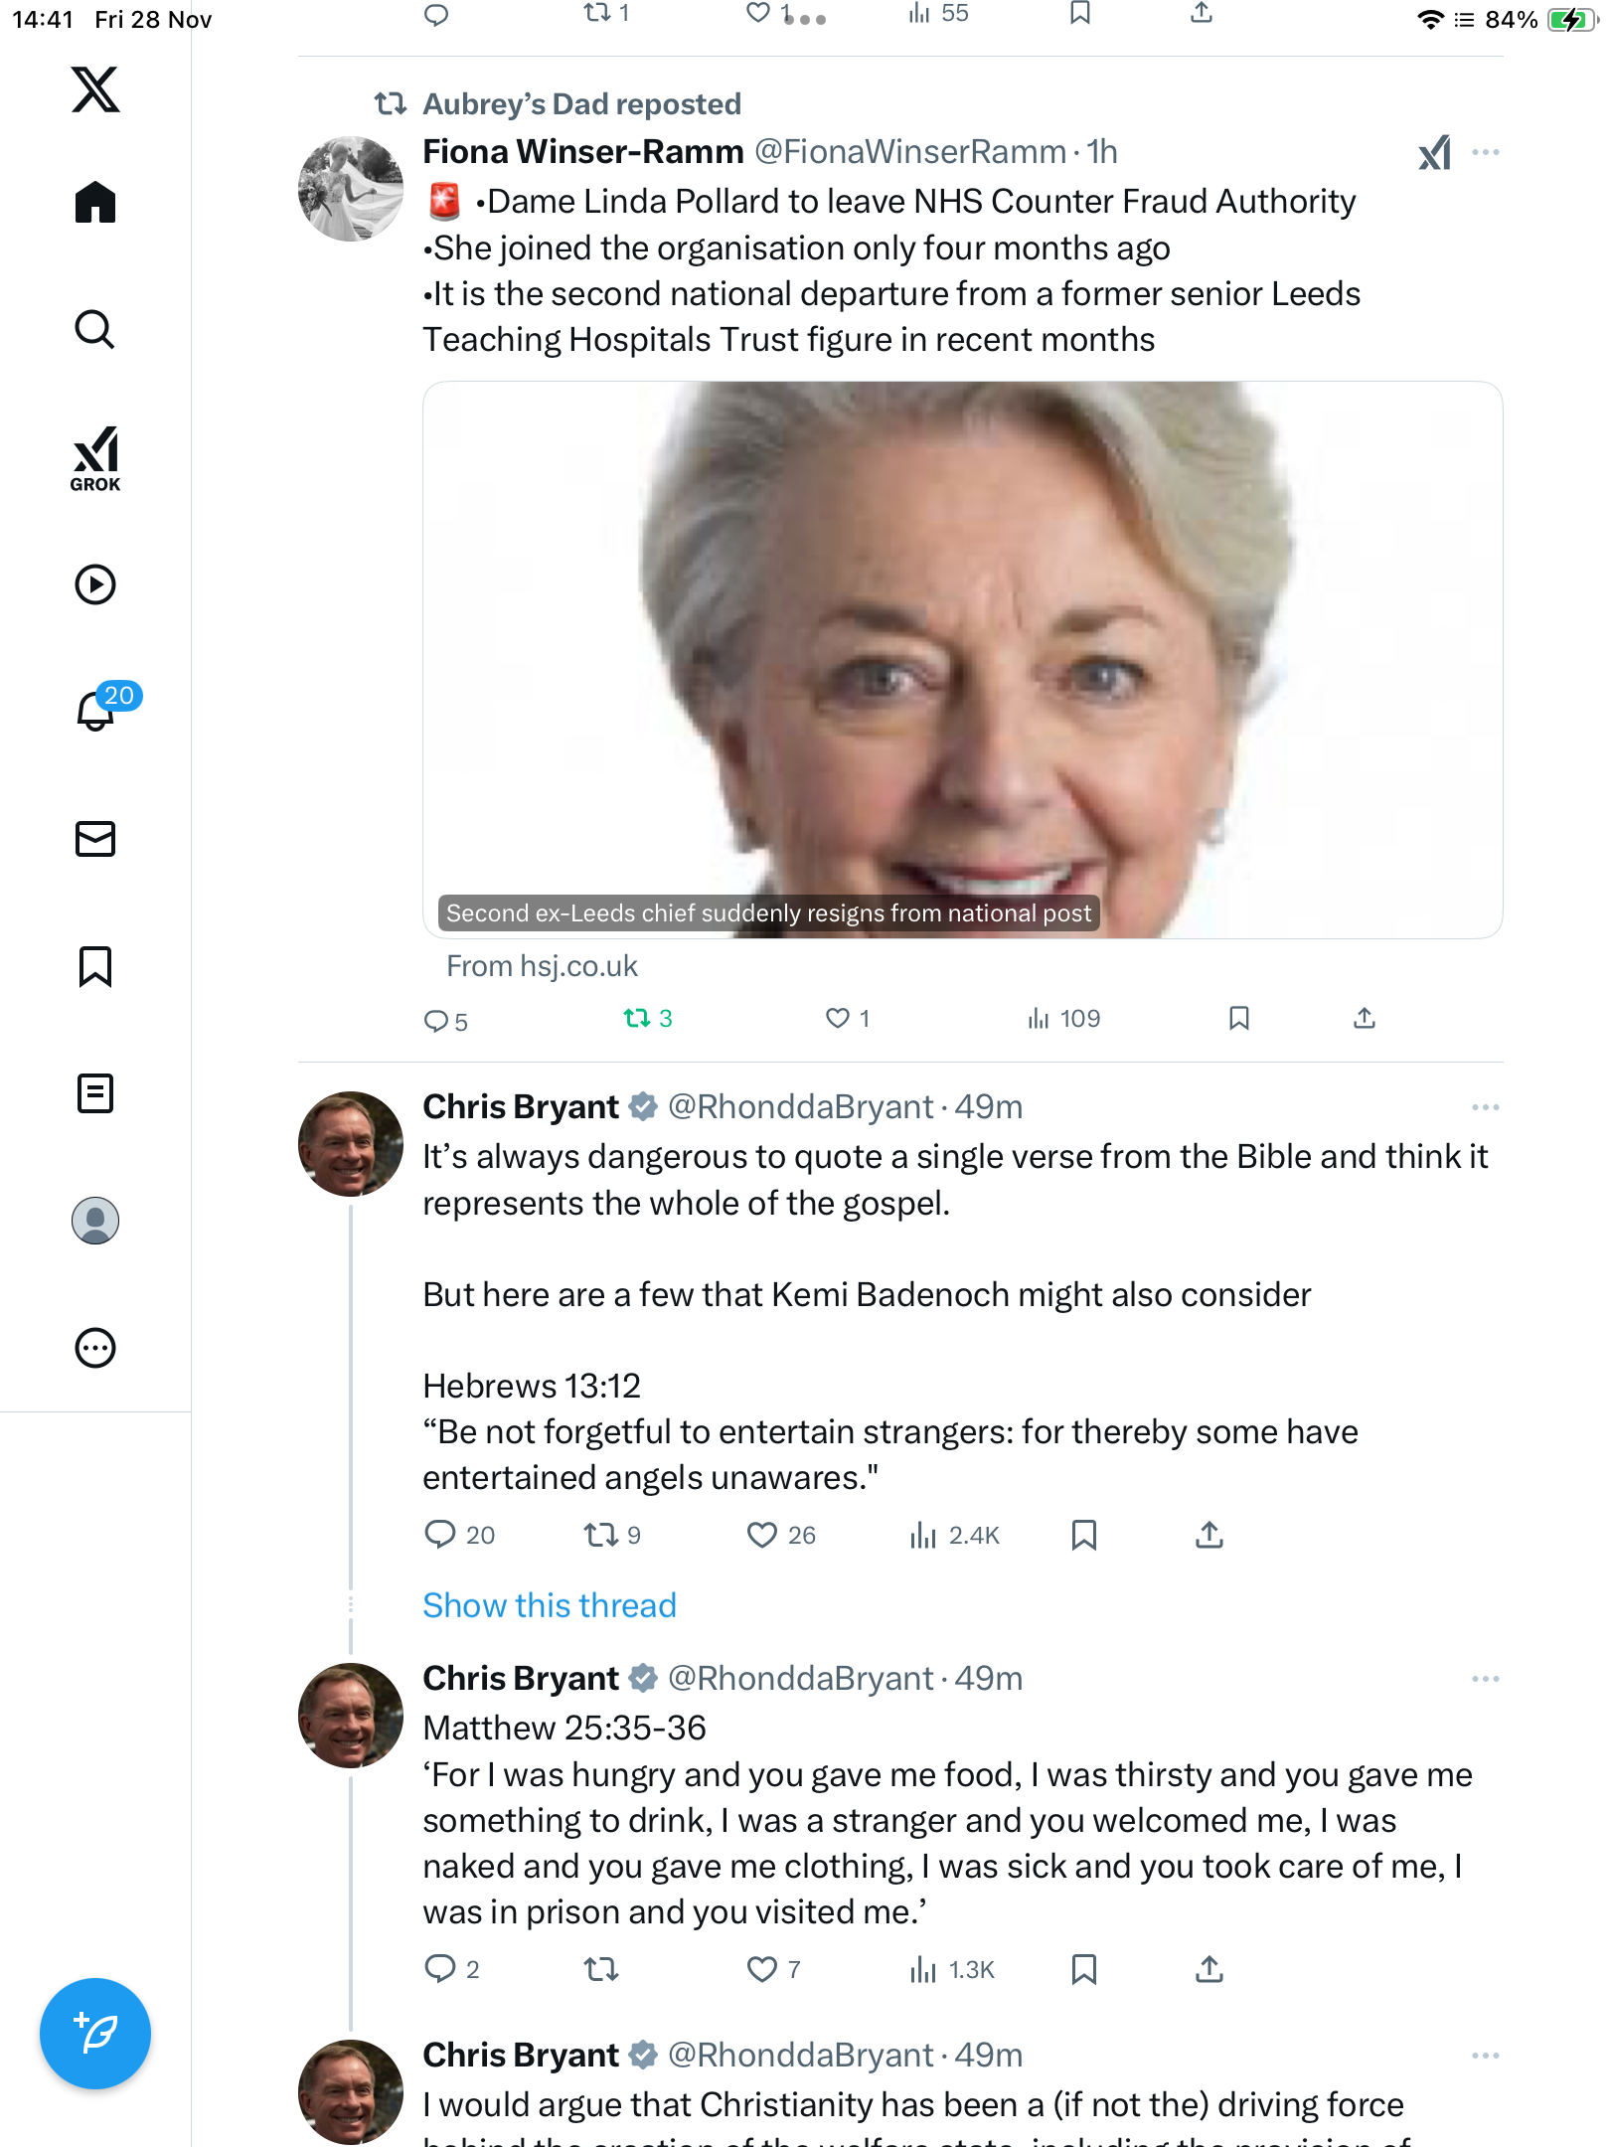The width and height of the screenshot is (1610, 2147).
Task: Expand the sidebar More circle menu
Action: (95, 1348)
